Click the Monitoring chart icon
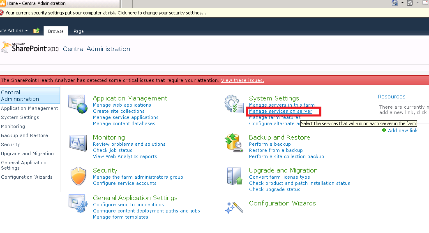Viewport: 429px width, 233px height. click(78, 143)
